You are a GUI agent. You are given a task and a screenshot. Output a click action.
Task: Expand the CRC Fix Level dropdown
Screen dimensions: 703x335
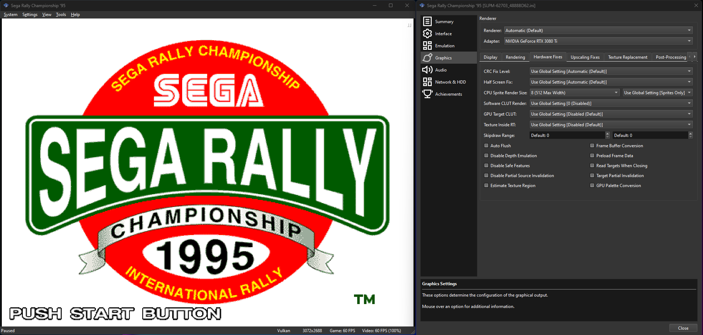click(x=611, y=71)
